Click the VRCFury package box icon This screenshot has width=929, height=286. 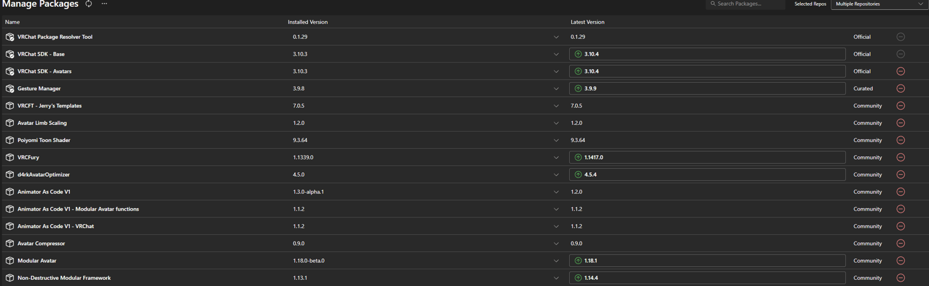click(x=10, y=158)
